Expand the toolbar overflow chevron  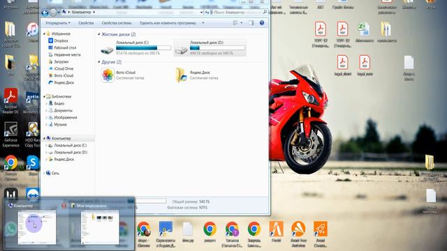203,23
